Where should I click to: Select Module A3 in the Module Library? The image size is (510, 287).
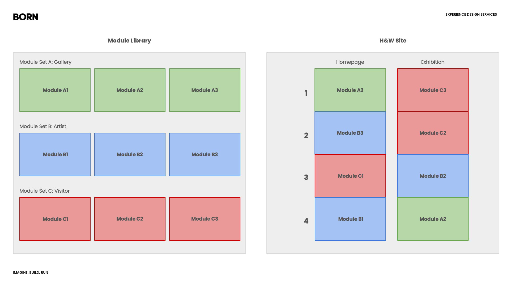(205, 90)
